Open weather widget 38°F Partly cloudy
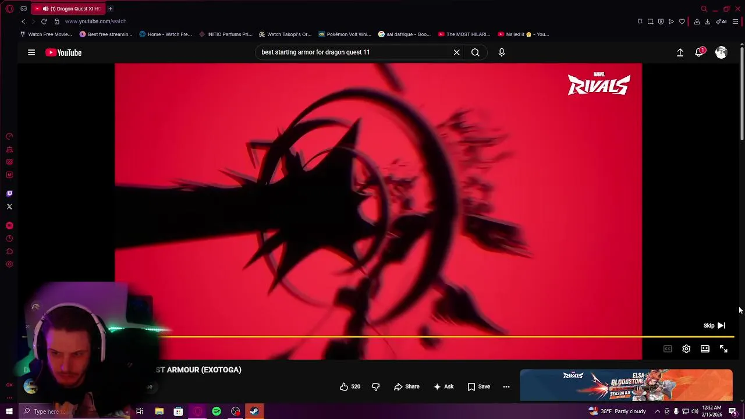745x419 pixels. (617, 411)
